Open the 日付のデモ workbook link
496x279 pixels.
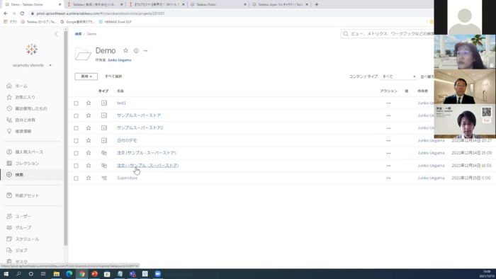coord(127,140)
